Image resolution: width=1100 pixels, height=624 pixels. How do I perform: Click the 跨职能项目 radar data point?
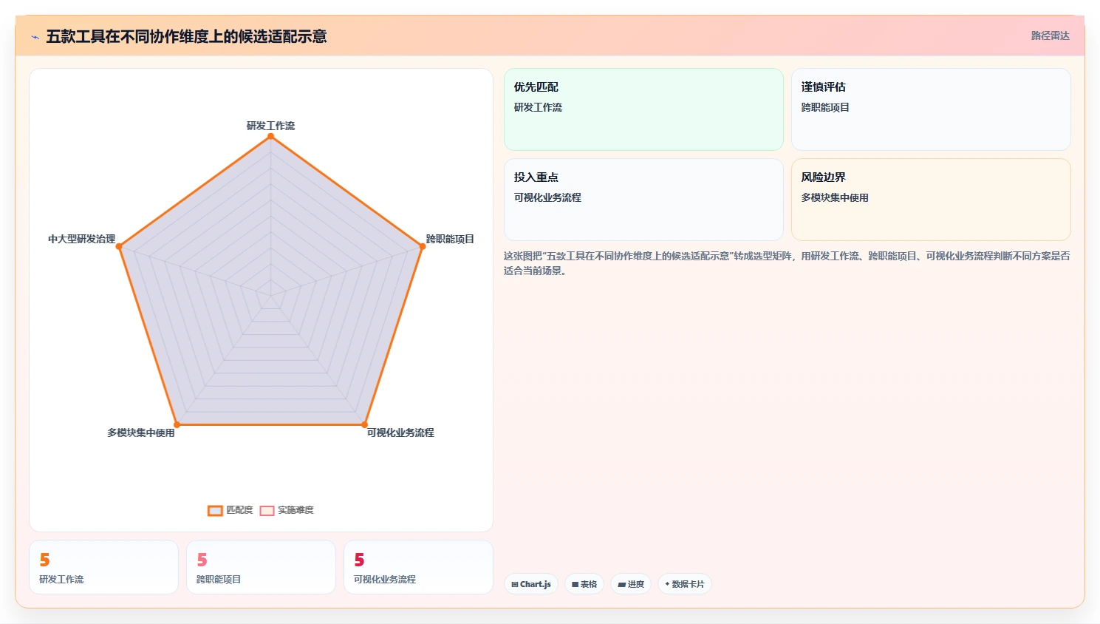pos(423,246)
